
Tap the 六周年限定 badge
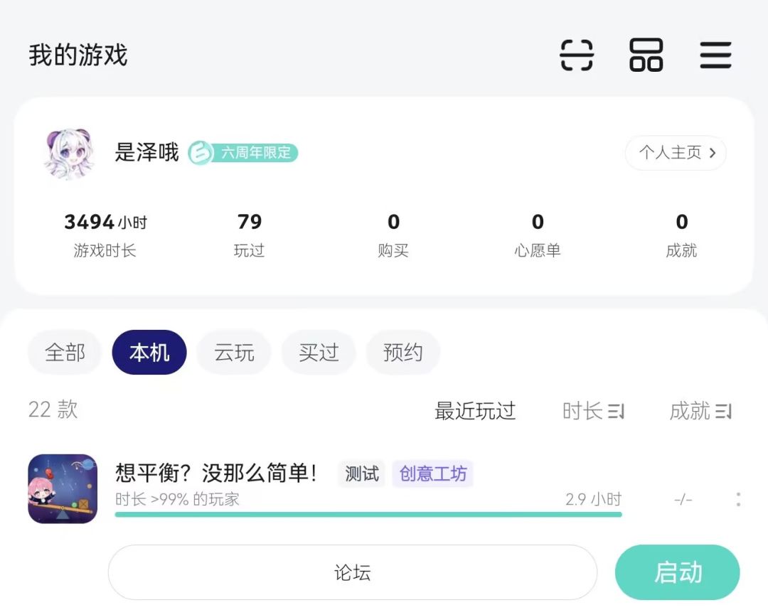click(x=243, y=153)
